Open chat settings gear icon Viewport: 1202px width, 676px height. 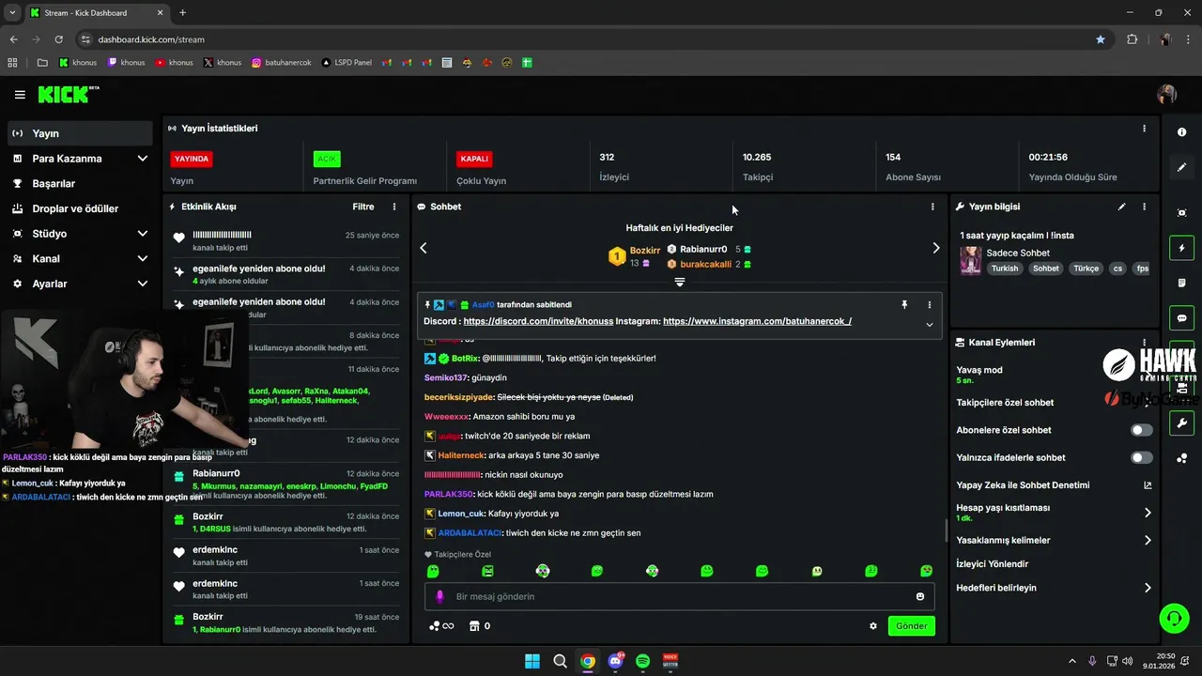pos(873,626)
